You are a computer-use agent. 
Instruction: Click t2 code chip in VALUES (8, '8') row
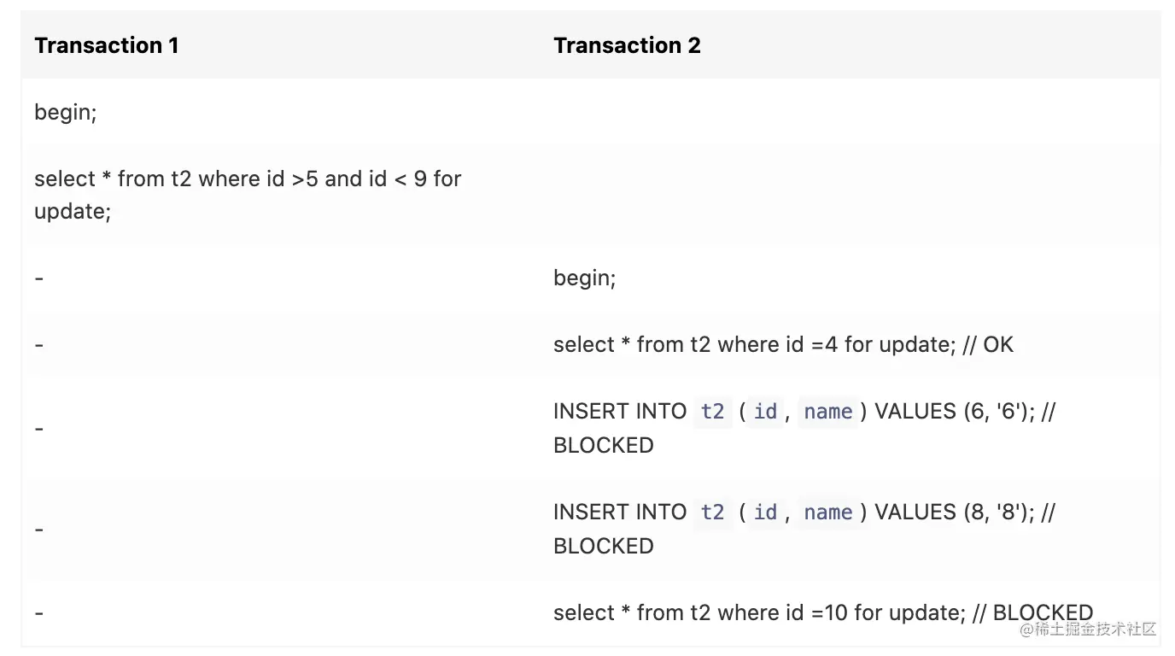pos(712,512)
